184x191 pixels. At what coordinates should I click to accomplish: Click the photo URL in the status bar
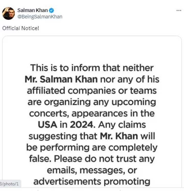click(x=10, y=184)
